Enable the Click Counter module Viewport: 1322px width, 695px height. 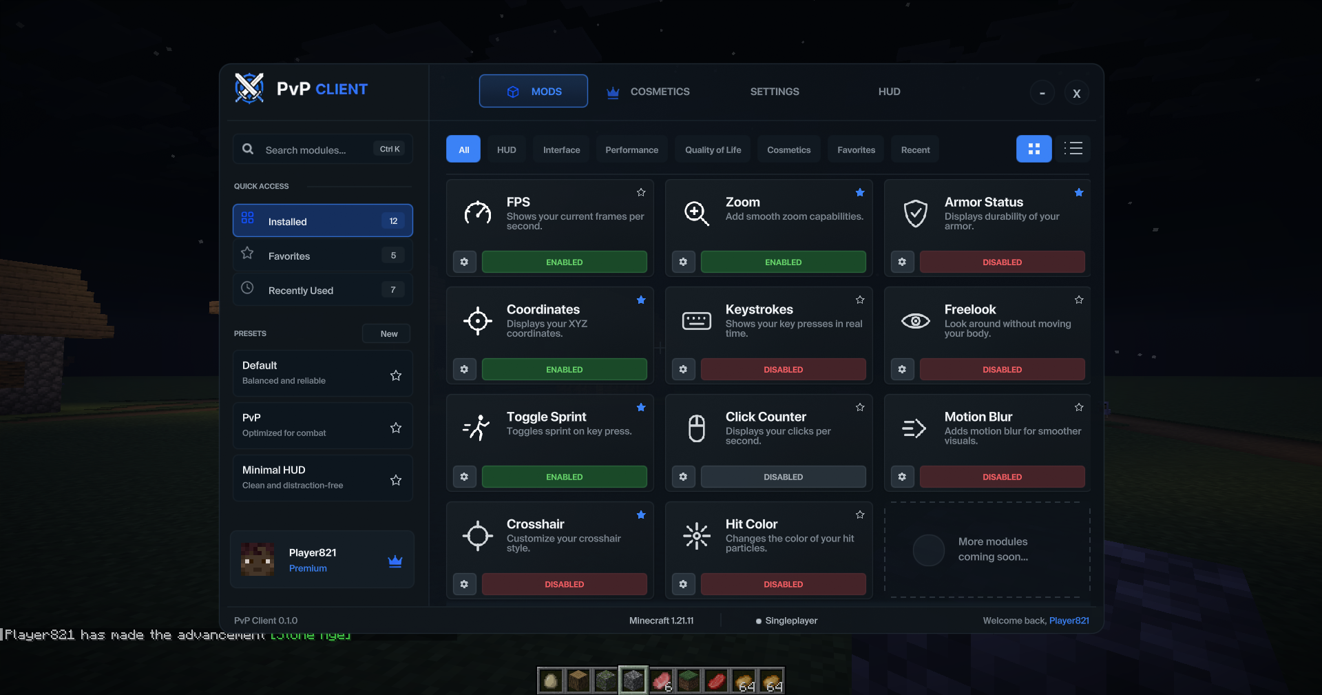click(784, 477)
